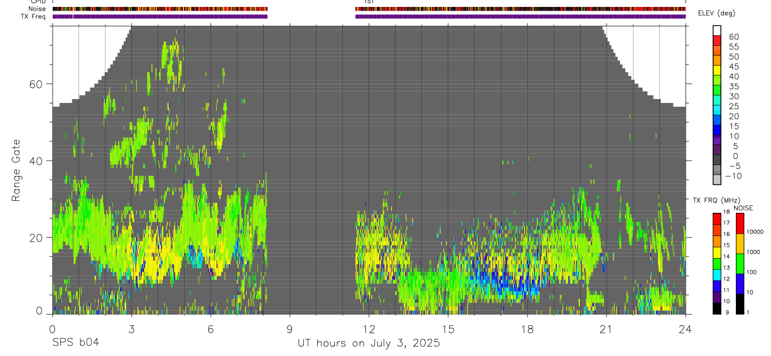Click the 'Range Gate' y-axis label
771x356 pixels.
(15, 170)
